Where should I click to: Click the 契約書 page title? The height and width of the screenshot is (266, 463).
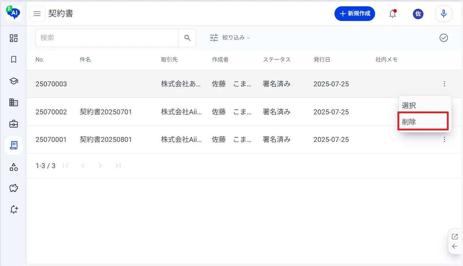(61, 14)
